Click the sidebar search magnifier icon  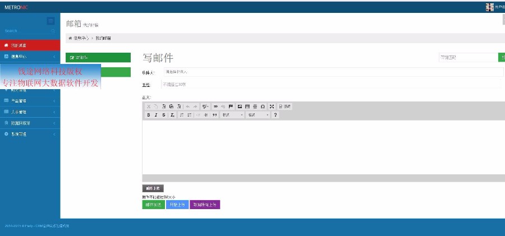[x=53, y=31]
